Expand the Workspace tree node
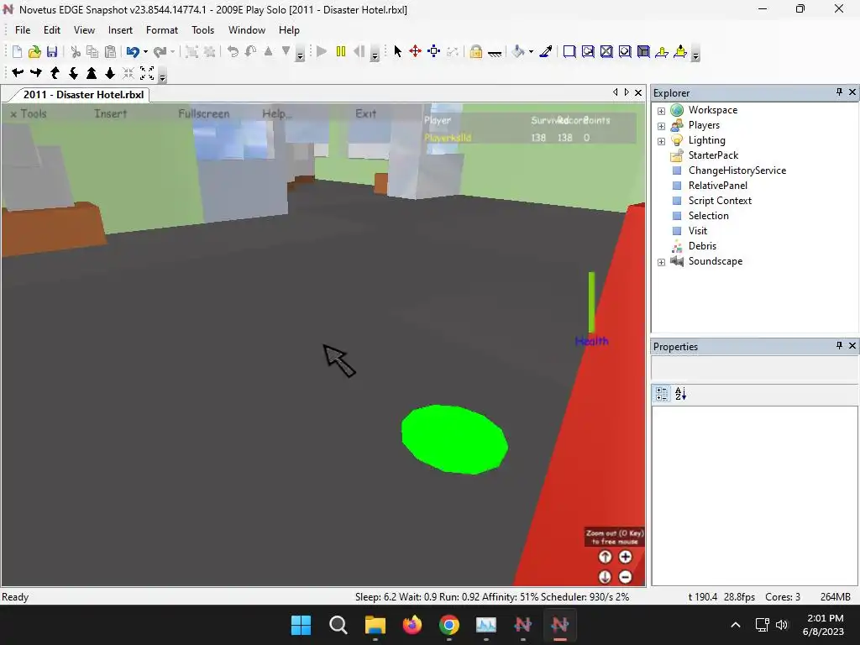 click(662, 111)
